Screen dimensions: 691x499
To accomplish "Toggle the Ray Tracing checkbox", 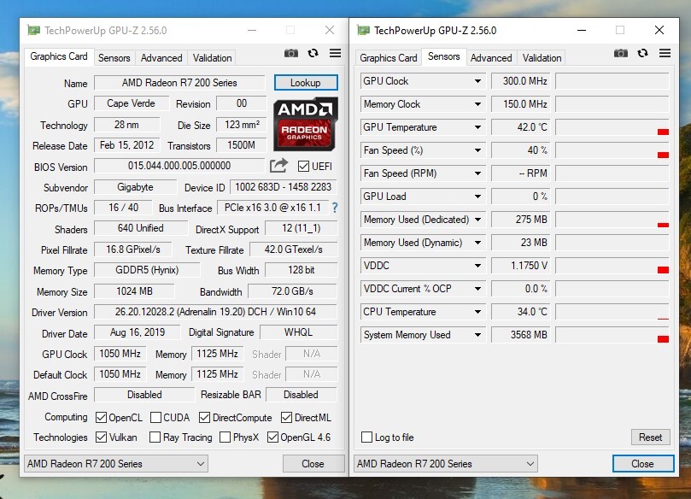I will click(x=155, y=437).
